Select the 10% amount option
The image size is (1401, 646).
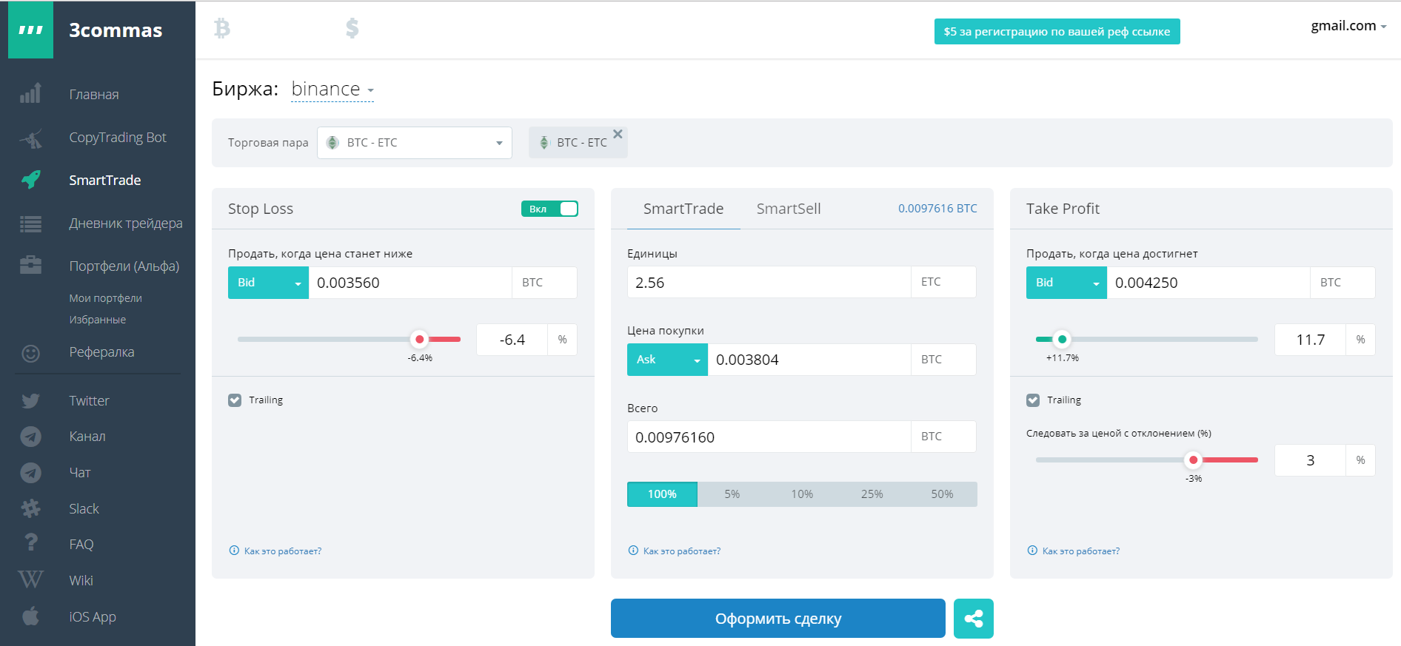tap(802, 494)
